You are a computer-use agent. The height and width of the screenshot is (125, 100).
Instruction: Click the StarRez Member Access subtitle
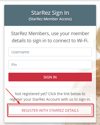(x=50, y=19)
